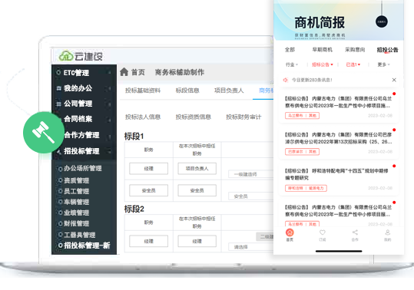Open the 已选1 filter dropdown
The image size is (414, 290).
click(x=353, y=64)
